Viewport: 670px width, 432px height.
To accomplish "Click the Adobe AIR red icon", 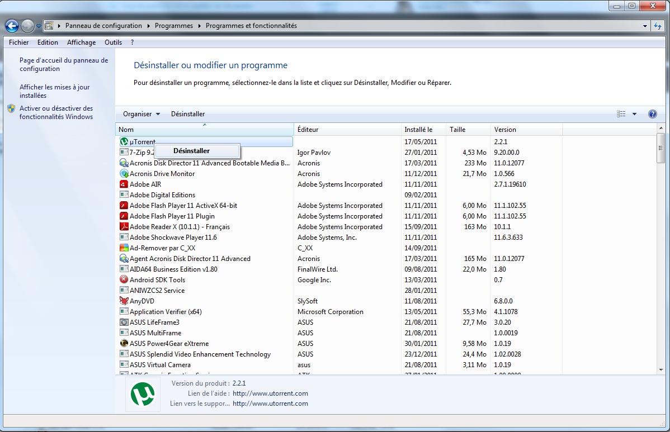I will coord(124,184).
